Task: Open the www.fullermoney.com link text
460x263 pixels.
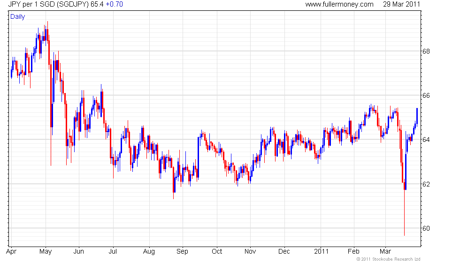Action: pyautogui.click(x=339, y=4)
